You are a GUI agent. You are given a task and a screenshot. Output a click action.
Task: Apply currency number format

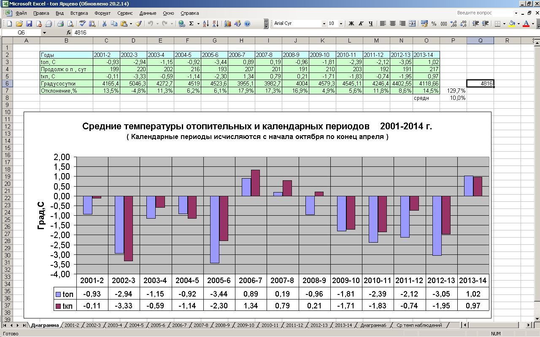coord(424,24)
